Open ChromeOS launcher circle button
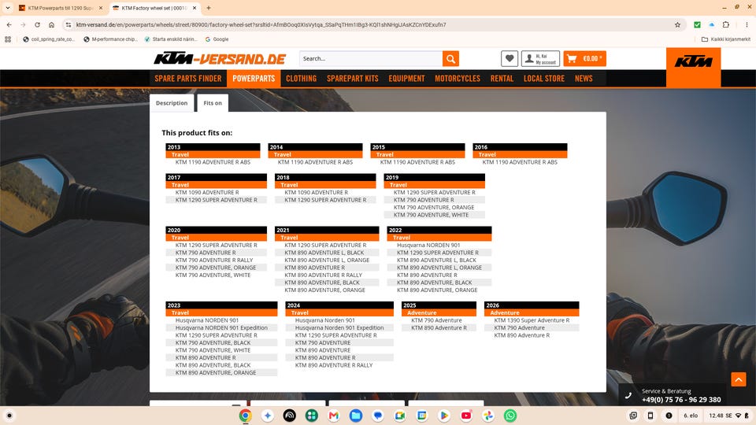The width and height of the screenshot is (756, 425). point(9,416)
